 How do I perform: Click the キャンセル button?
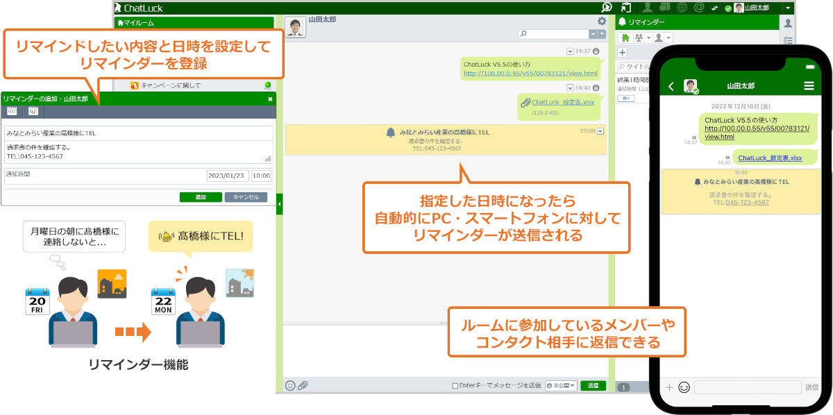coord(246,197)
